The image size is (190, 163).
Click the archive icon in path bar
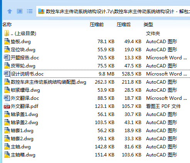click(41, 11)
